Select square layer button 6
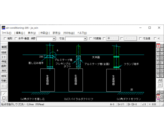Viewport: 164px width, 131px height. coord(158,71)
